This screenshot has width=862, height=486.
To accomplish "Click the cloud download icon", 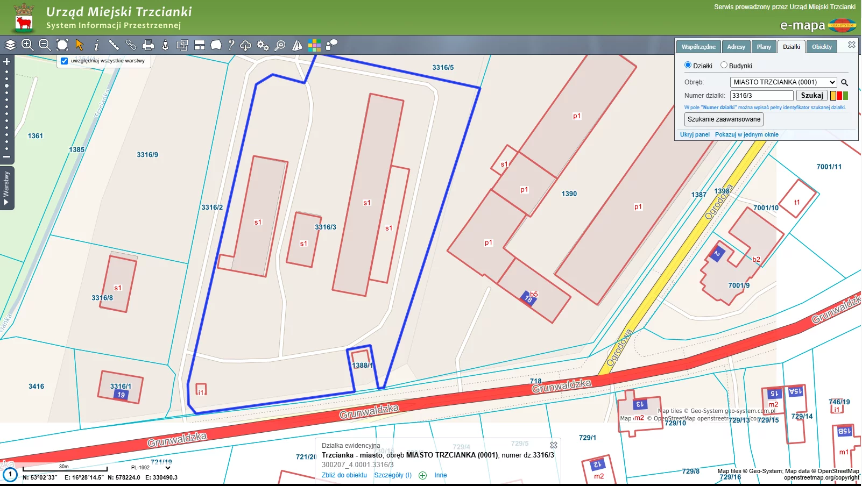I will coord(246,45).
